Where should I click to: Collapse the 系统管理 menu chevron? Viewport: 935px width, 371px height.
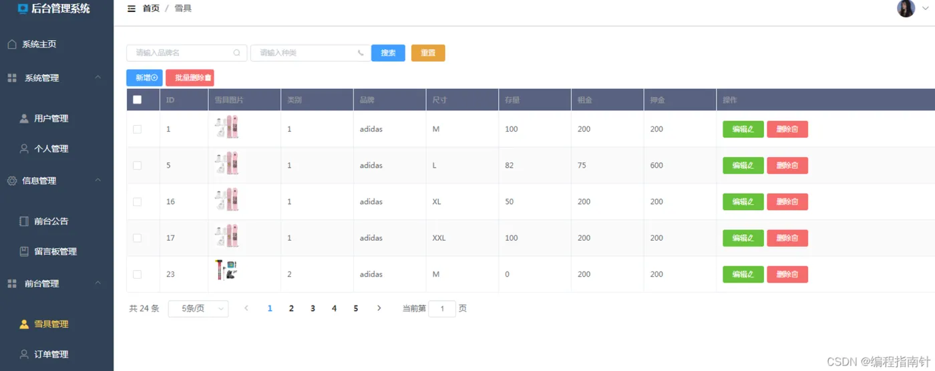(98, 78)
